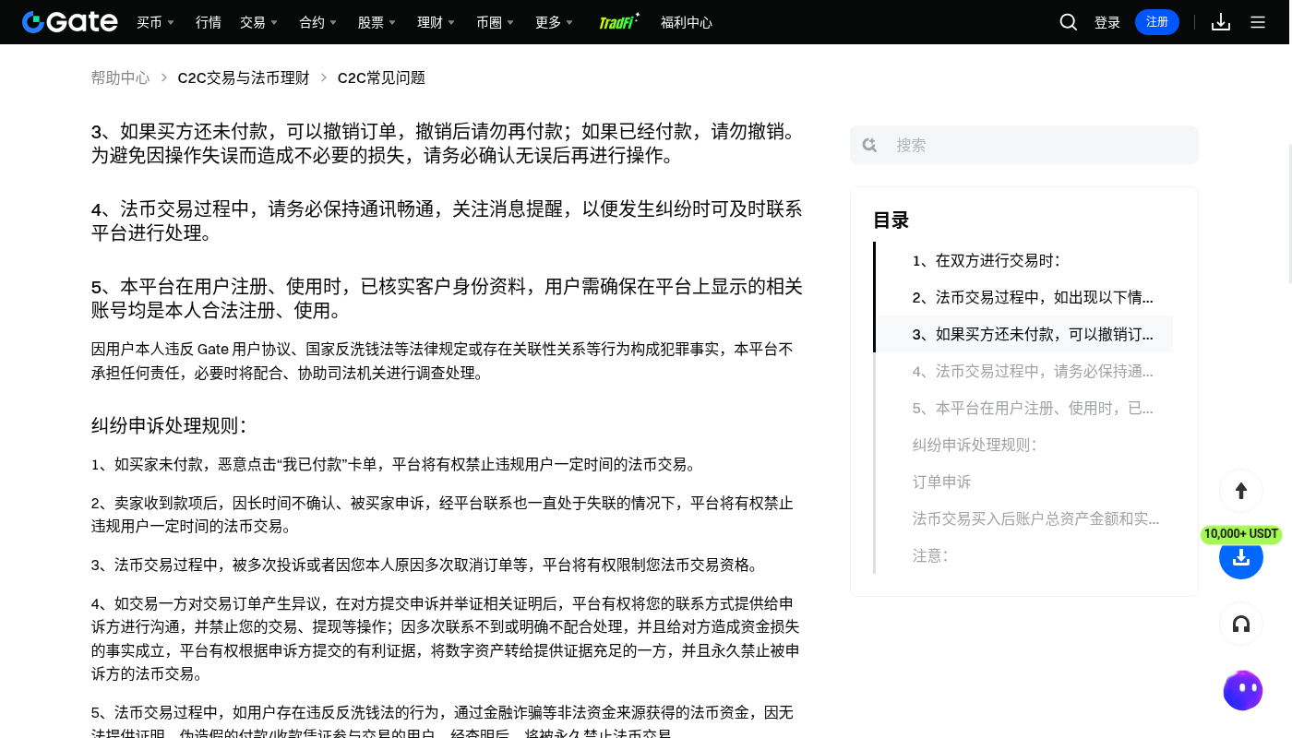Viewport: 1292px width, 738px height.
Task: Open the 福利中心 menu item
Action: coord(687,22)
